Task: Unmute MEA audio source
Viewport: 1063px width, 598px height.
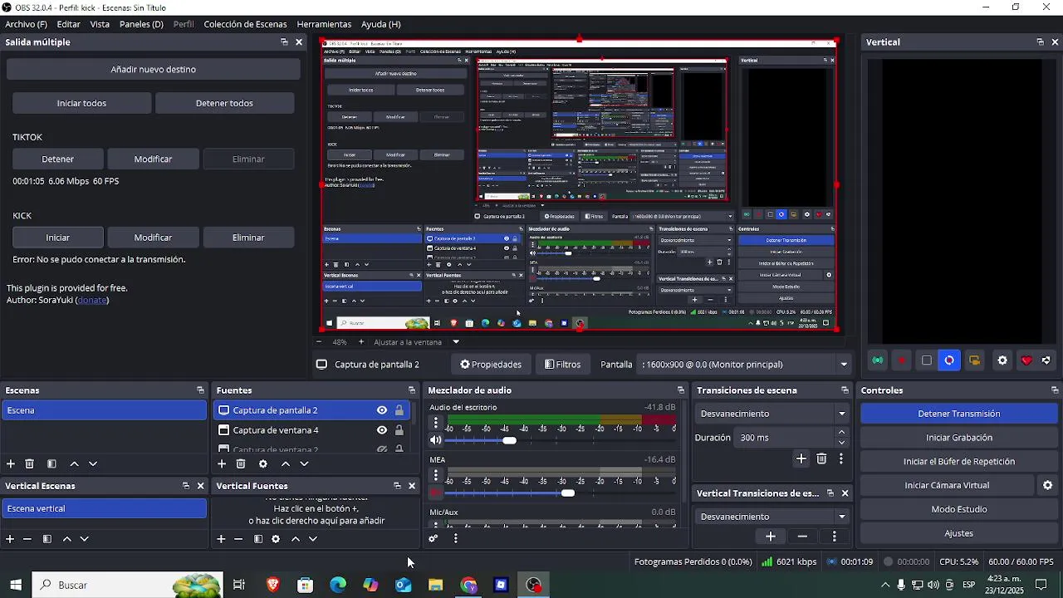Action: pyautogui.click(x=436, y=493)
